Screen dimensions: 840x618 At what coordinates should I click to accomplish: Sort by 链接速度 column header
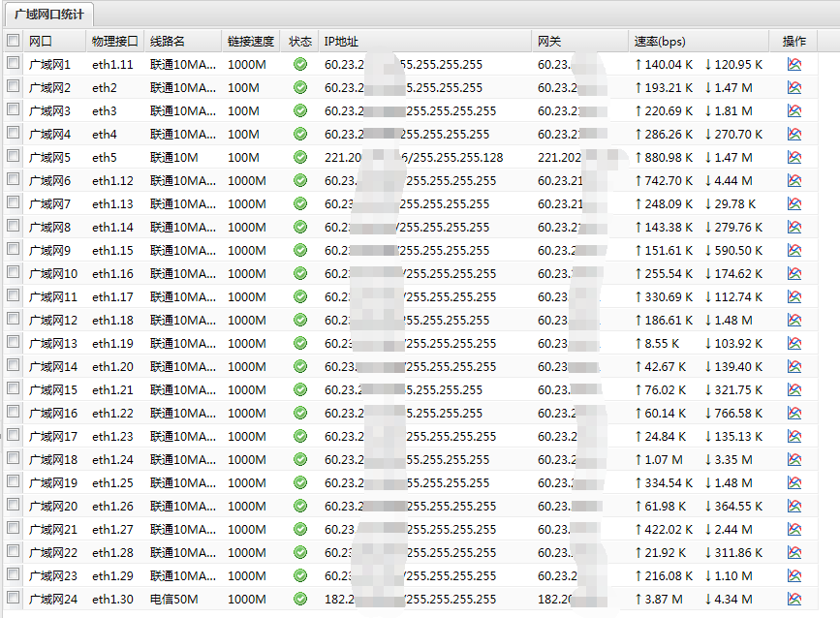coord(250,42)
